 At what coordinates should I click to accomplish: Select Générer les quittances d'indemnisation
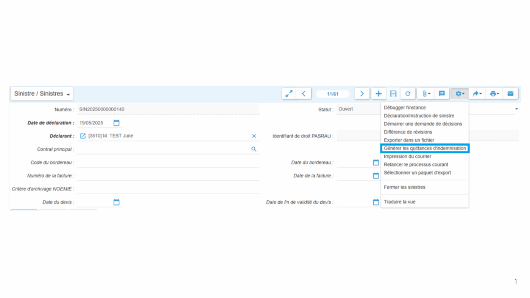pyautogui.click(x=425, y=148)
